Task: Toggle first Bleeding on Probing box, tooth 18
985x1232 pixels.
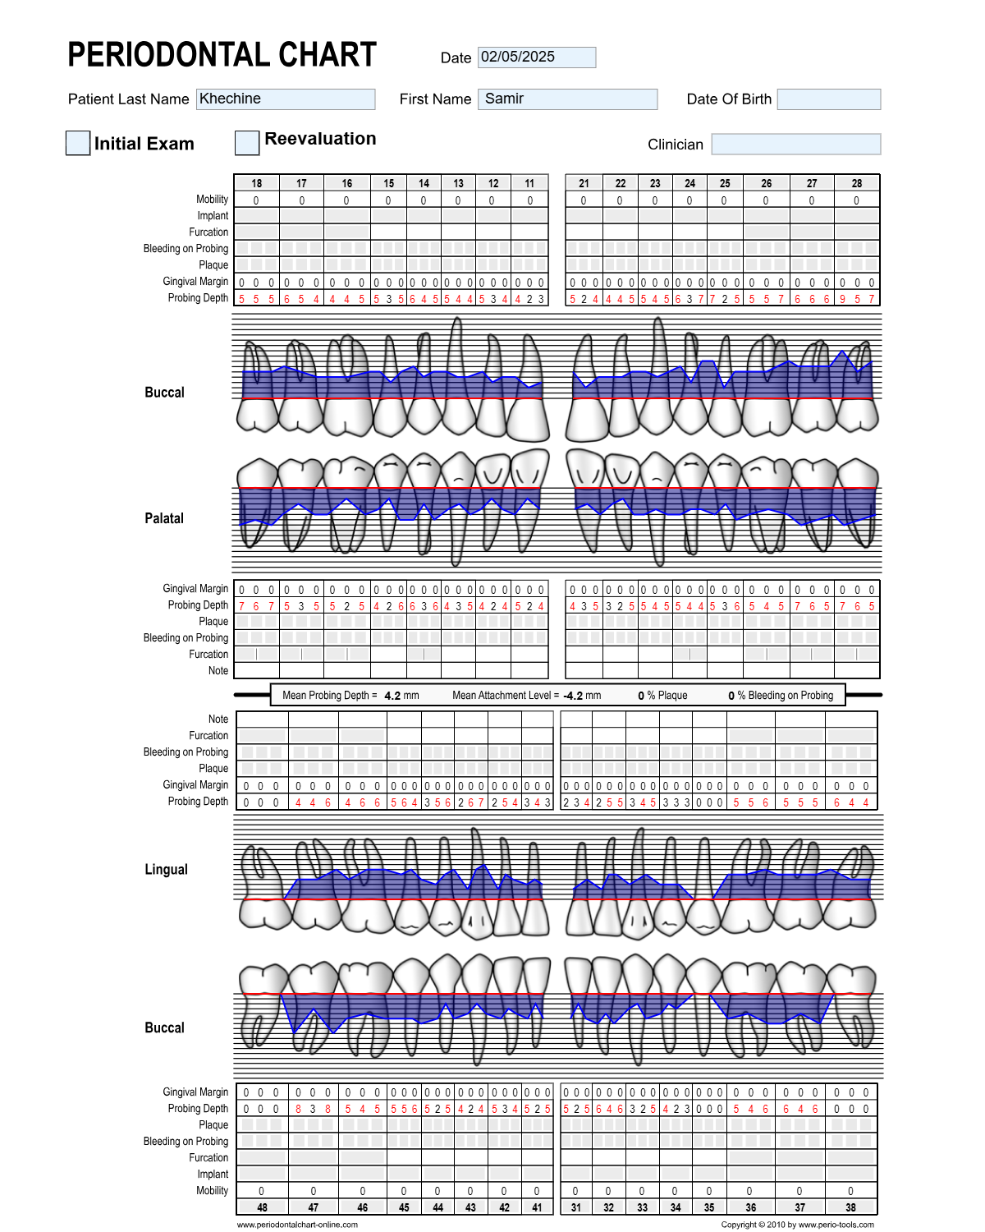Action: point(243,248)
